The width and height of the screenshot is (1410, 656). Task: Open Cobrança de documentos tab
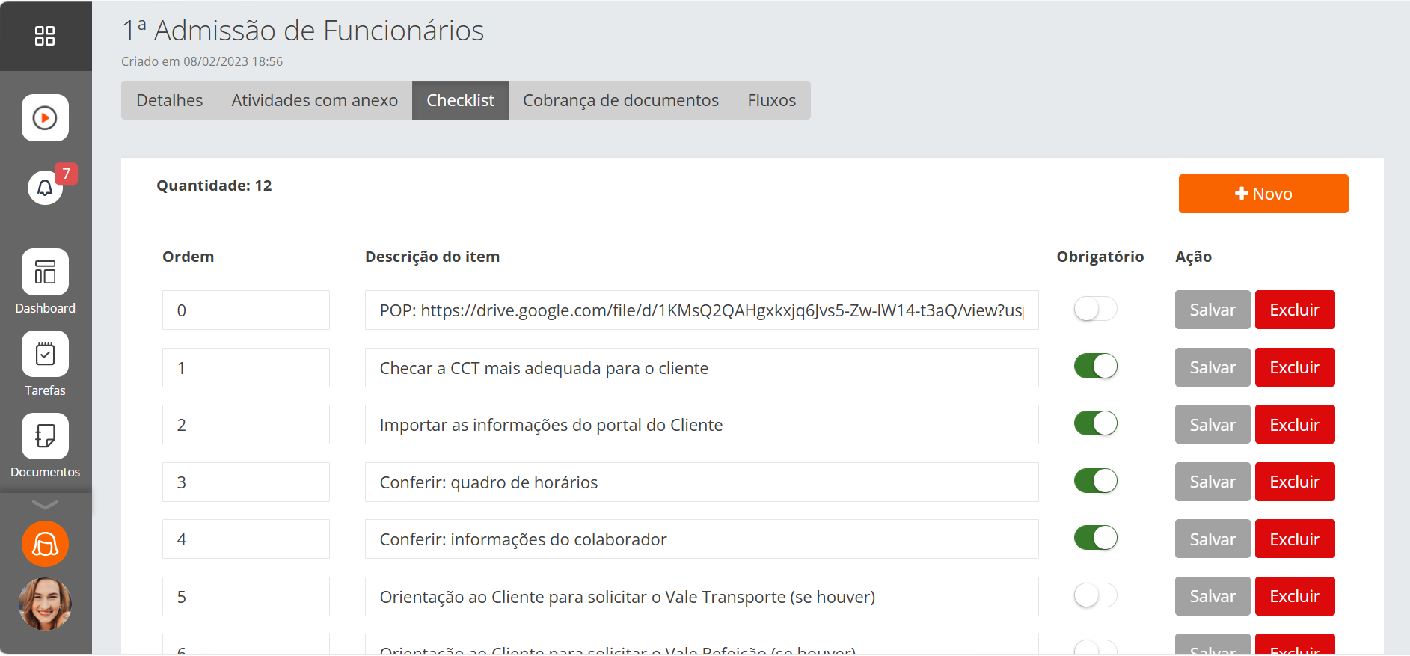(621, 100)
